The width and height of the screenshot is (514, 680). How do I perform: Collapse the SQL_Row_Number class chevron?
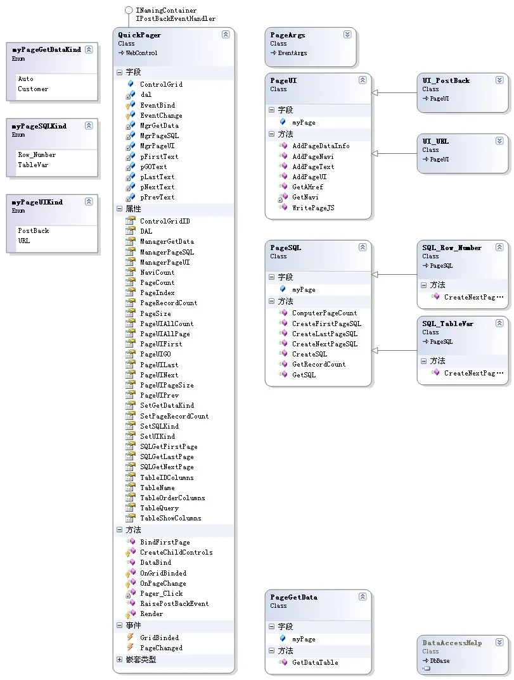tap(499, 247)
